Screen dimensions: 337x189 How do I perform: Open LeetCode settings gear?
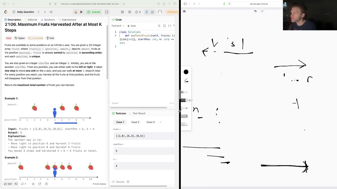130,12
